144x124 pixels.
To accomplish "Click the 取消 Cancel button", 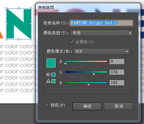I will click(118, 106).
